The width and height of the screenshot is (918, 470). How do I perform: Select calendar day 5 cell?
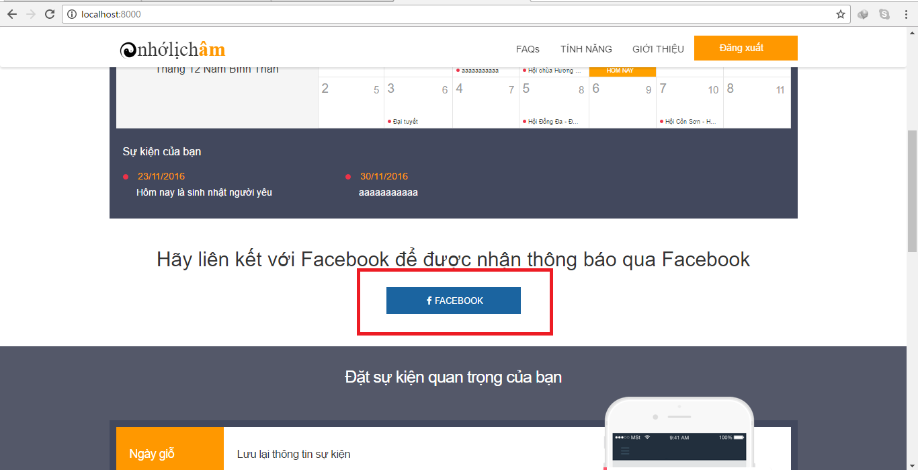(x=554, y=102)
